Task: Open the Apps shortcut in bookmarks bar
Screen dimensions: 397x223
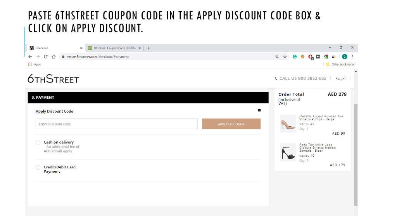Action: 35,64
